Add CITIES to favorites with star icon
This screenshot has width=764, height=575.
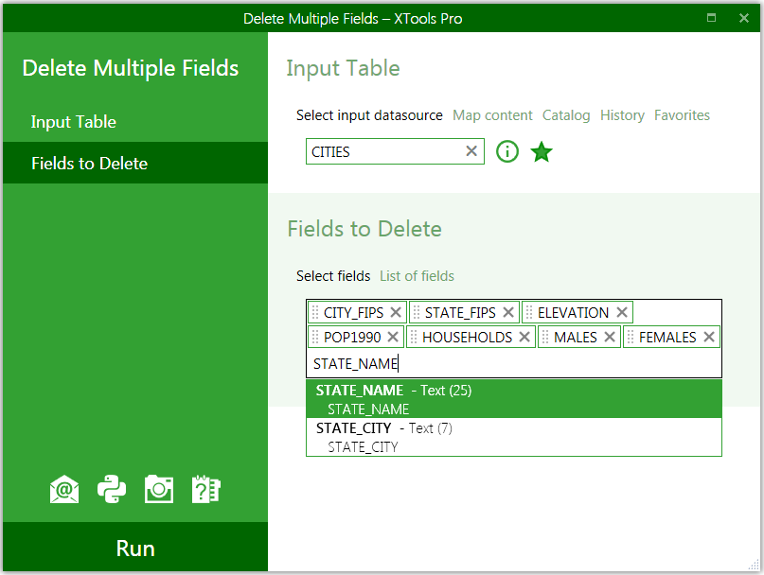542,151
